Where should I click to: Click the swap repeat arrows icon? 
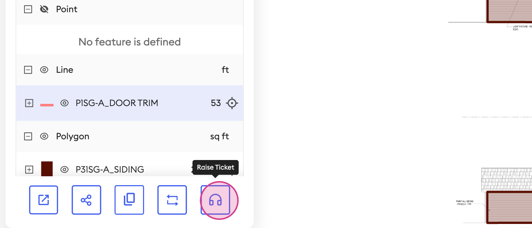(x=172, y=200)
